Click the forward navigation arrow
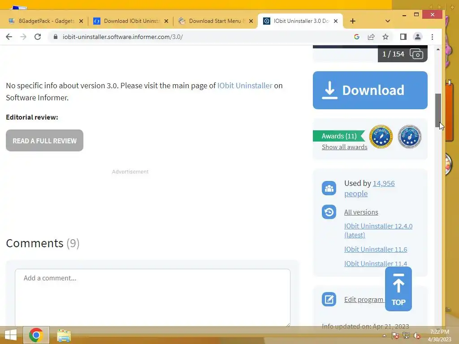 click(x=23, y=37)
